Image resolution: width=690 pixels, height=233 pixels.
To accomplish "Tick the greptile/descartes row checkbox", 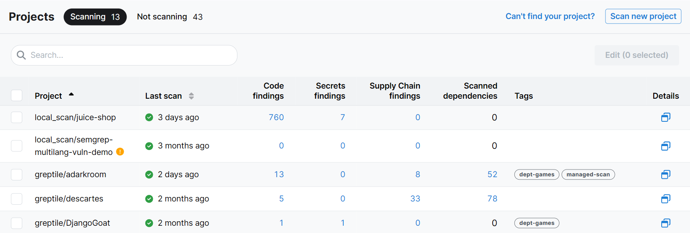I will pyautogui.click(x=17, y=199).
